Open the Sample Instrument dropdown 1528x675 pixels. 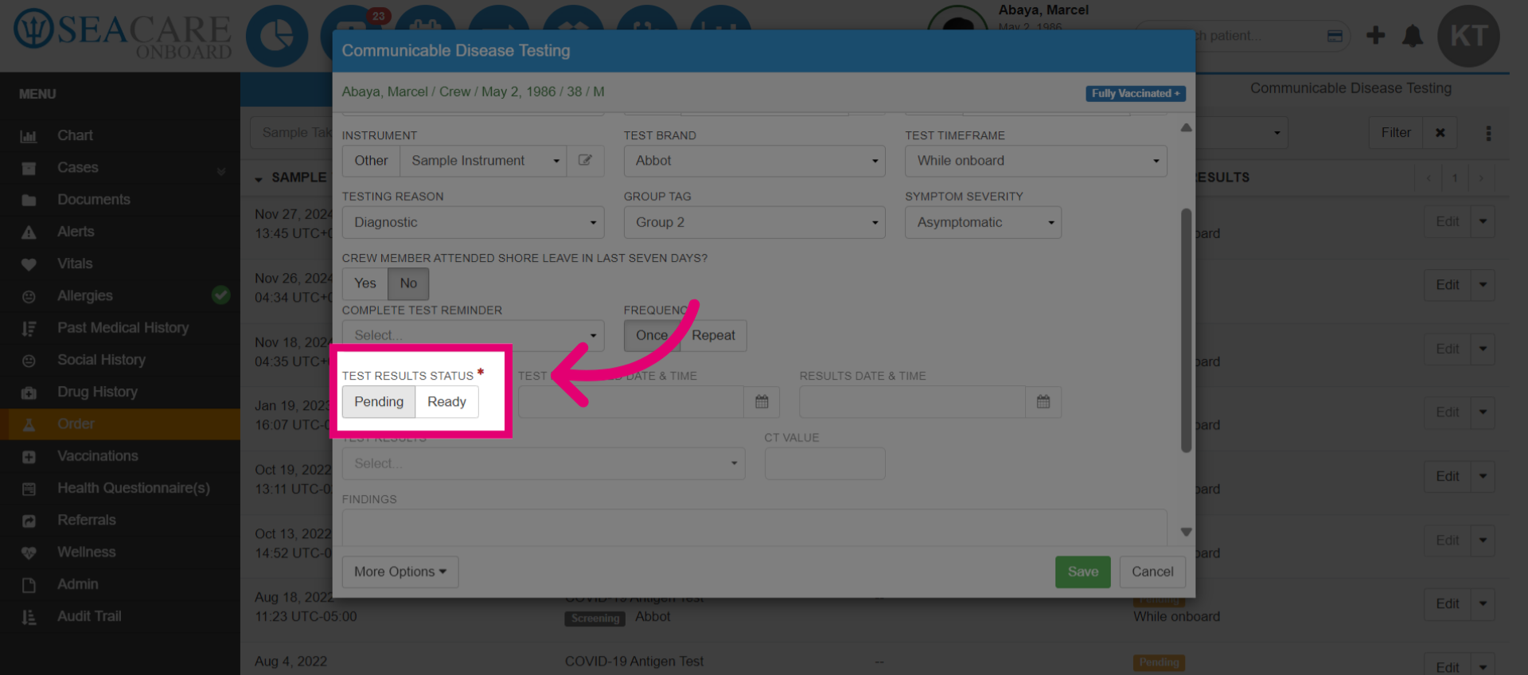[x=483, y=160]
